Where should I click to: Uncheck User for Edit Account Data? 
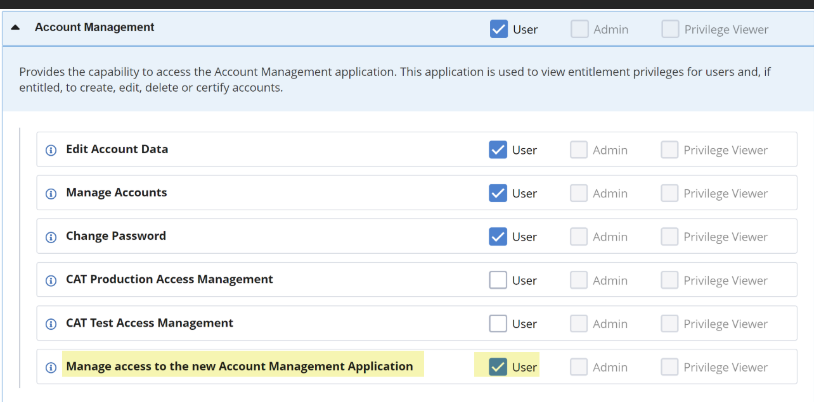pos(498,149)
